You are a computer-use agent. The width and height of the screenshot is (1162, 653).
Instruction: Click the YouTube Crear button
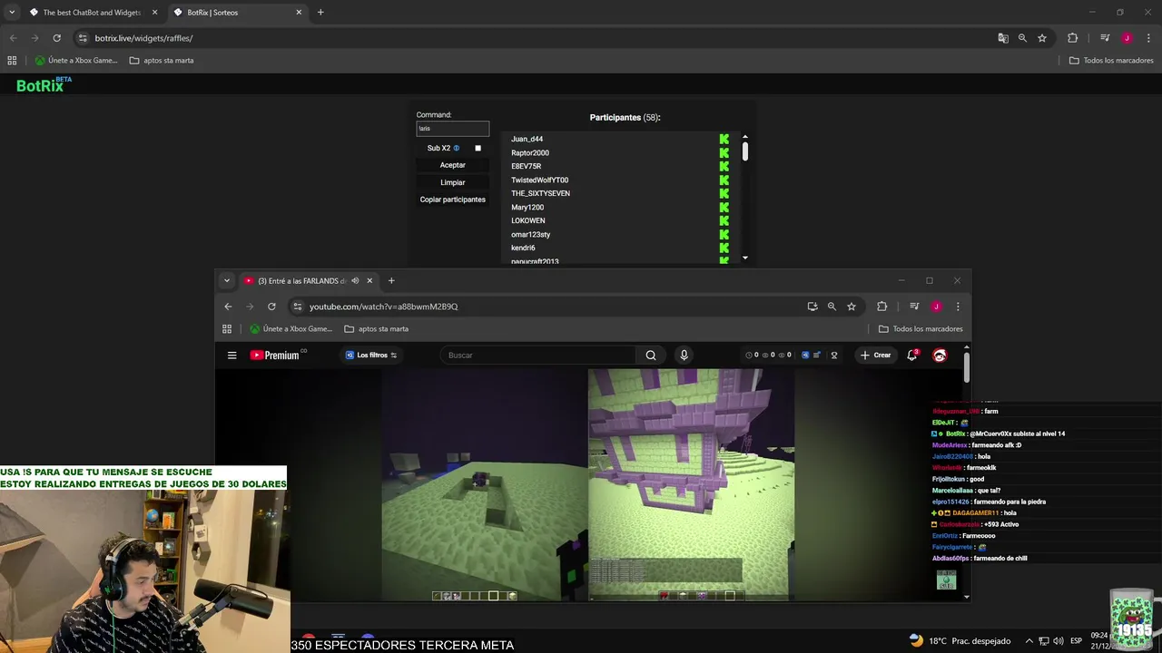point(876,356)
